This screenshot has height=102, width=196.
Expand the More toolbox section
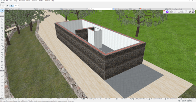2,99
